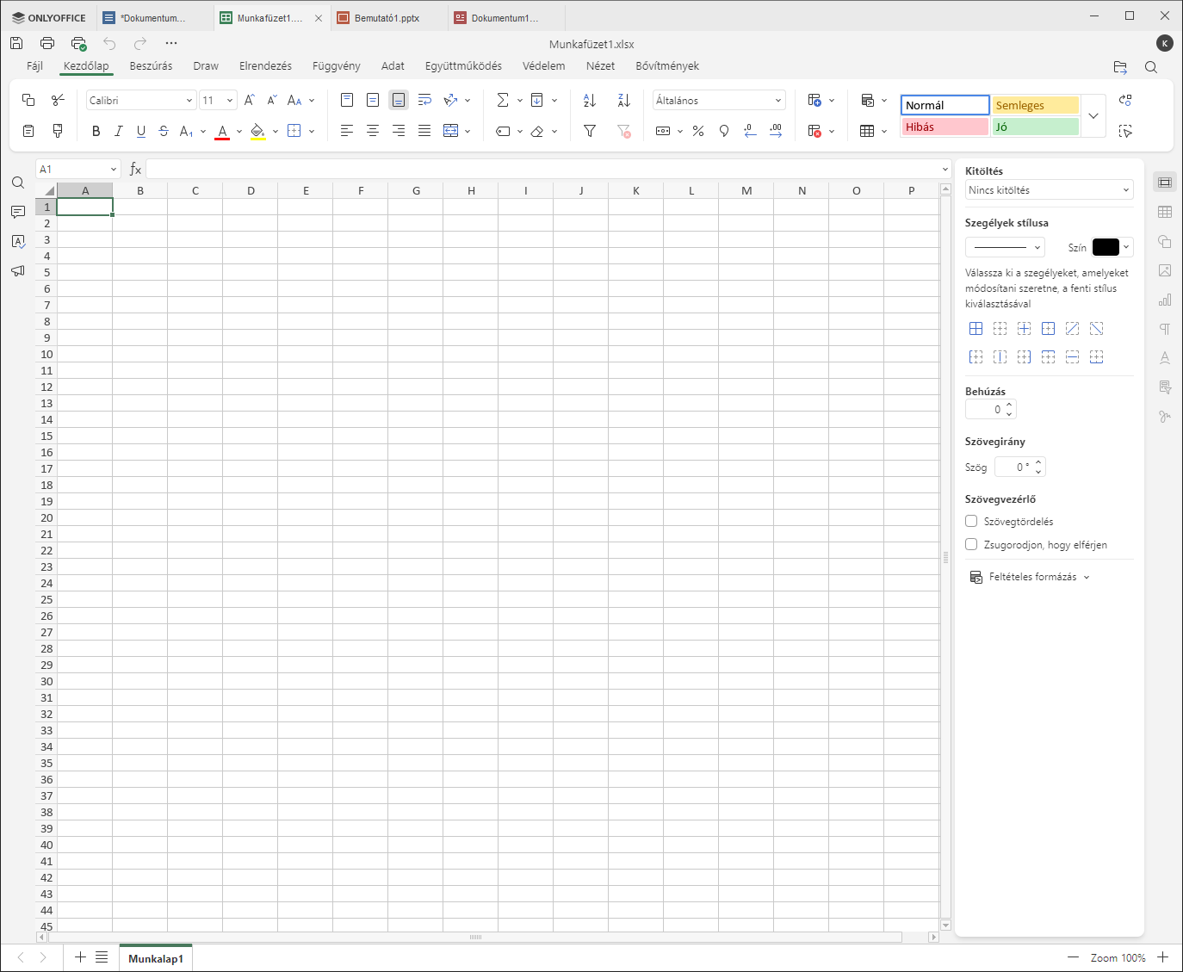Toggle Italic formatting
This screenshot has width=1183, height=972.
click(118, 131)
